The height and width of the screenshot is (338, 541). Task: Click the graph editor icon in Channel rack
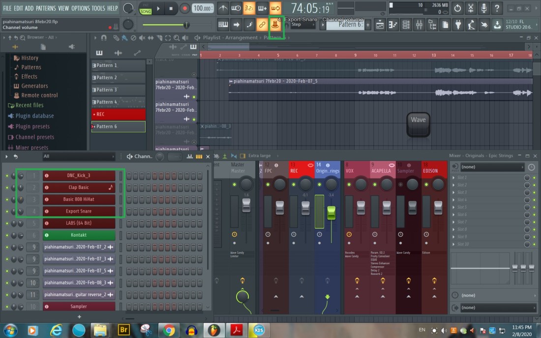(x=190, y=156)
